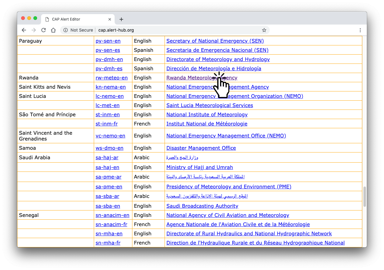Open Institut National de Météorologie link
The width and height of the screenshot is (384, 270).
[207, 124]
